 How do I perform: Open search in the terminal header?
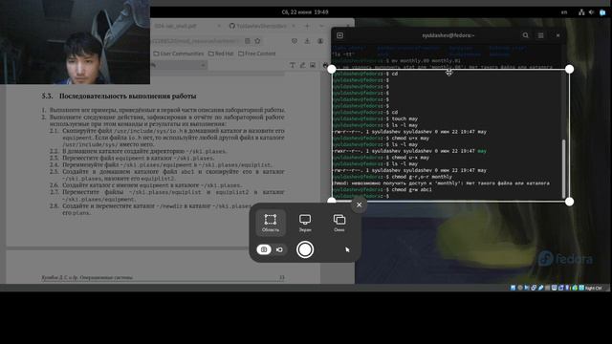[x=525, y=35]
